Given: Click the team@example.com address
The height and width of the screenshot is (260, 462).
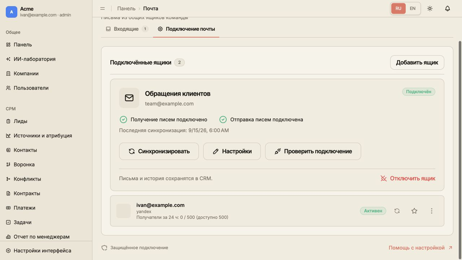Looking at the screenshot, I should [x=169, y=104].
